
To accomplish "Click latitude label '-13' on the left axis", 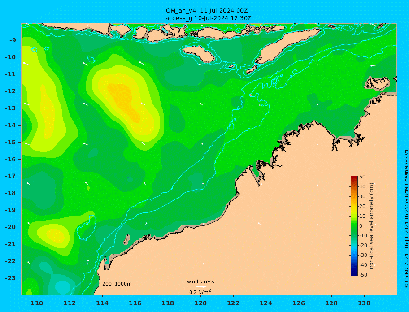I will [x=11, y=108].
